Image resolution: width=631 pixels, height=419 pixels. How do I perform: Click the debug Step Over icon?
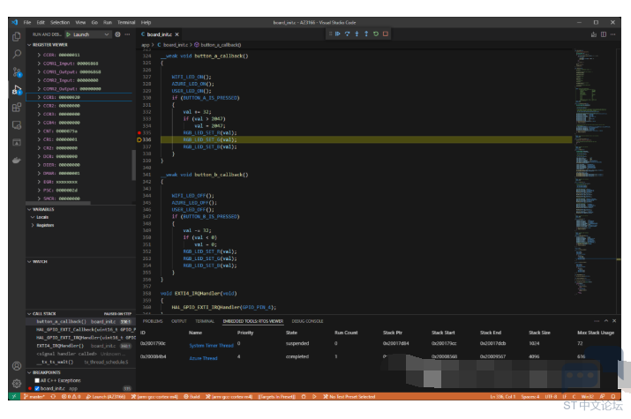348,34
